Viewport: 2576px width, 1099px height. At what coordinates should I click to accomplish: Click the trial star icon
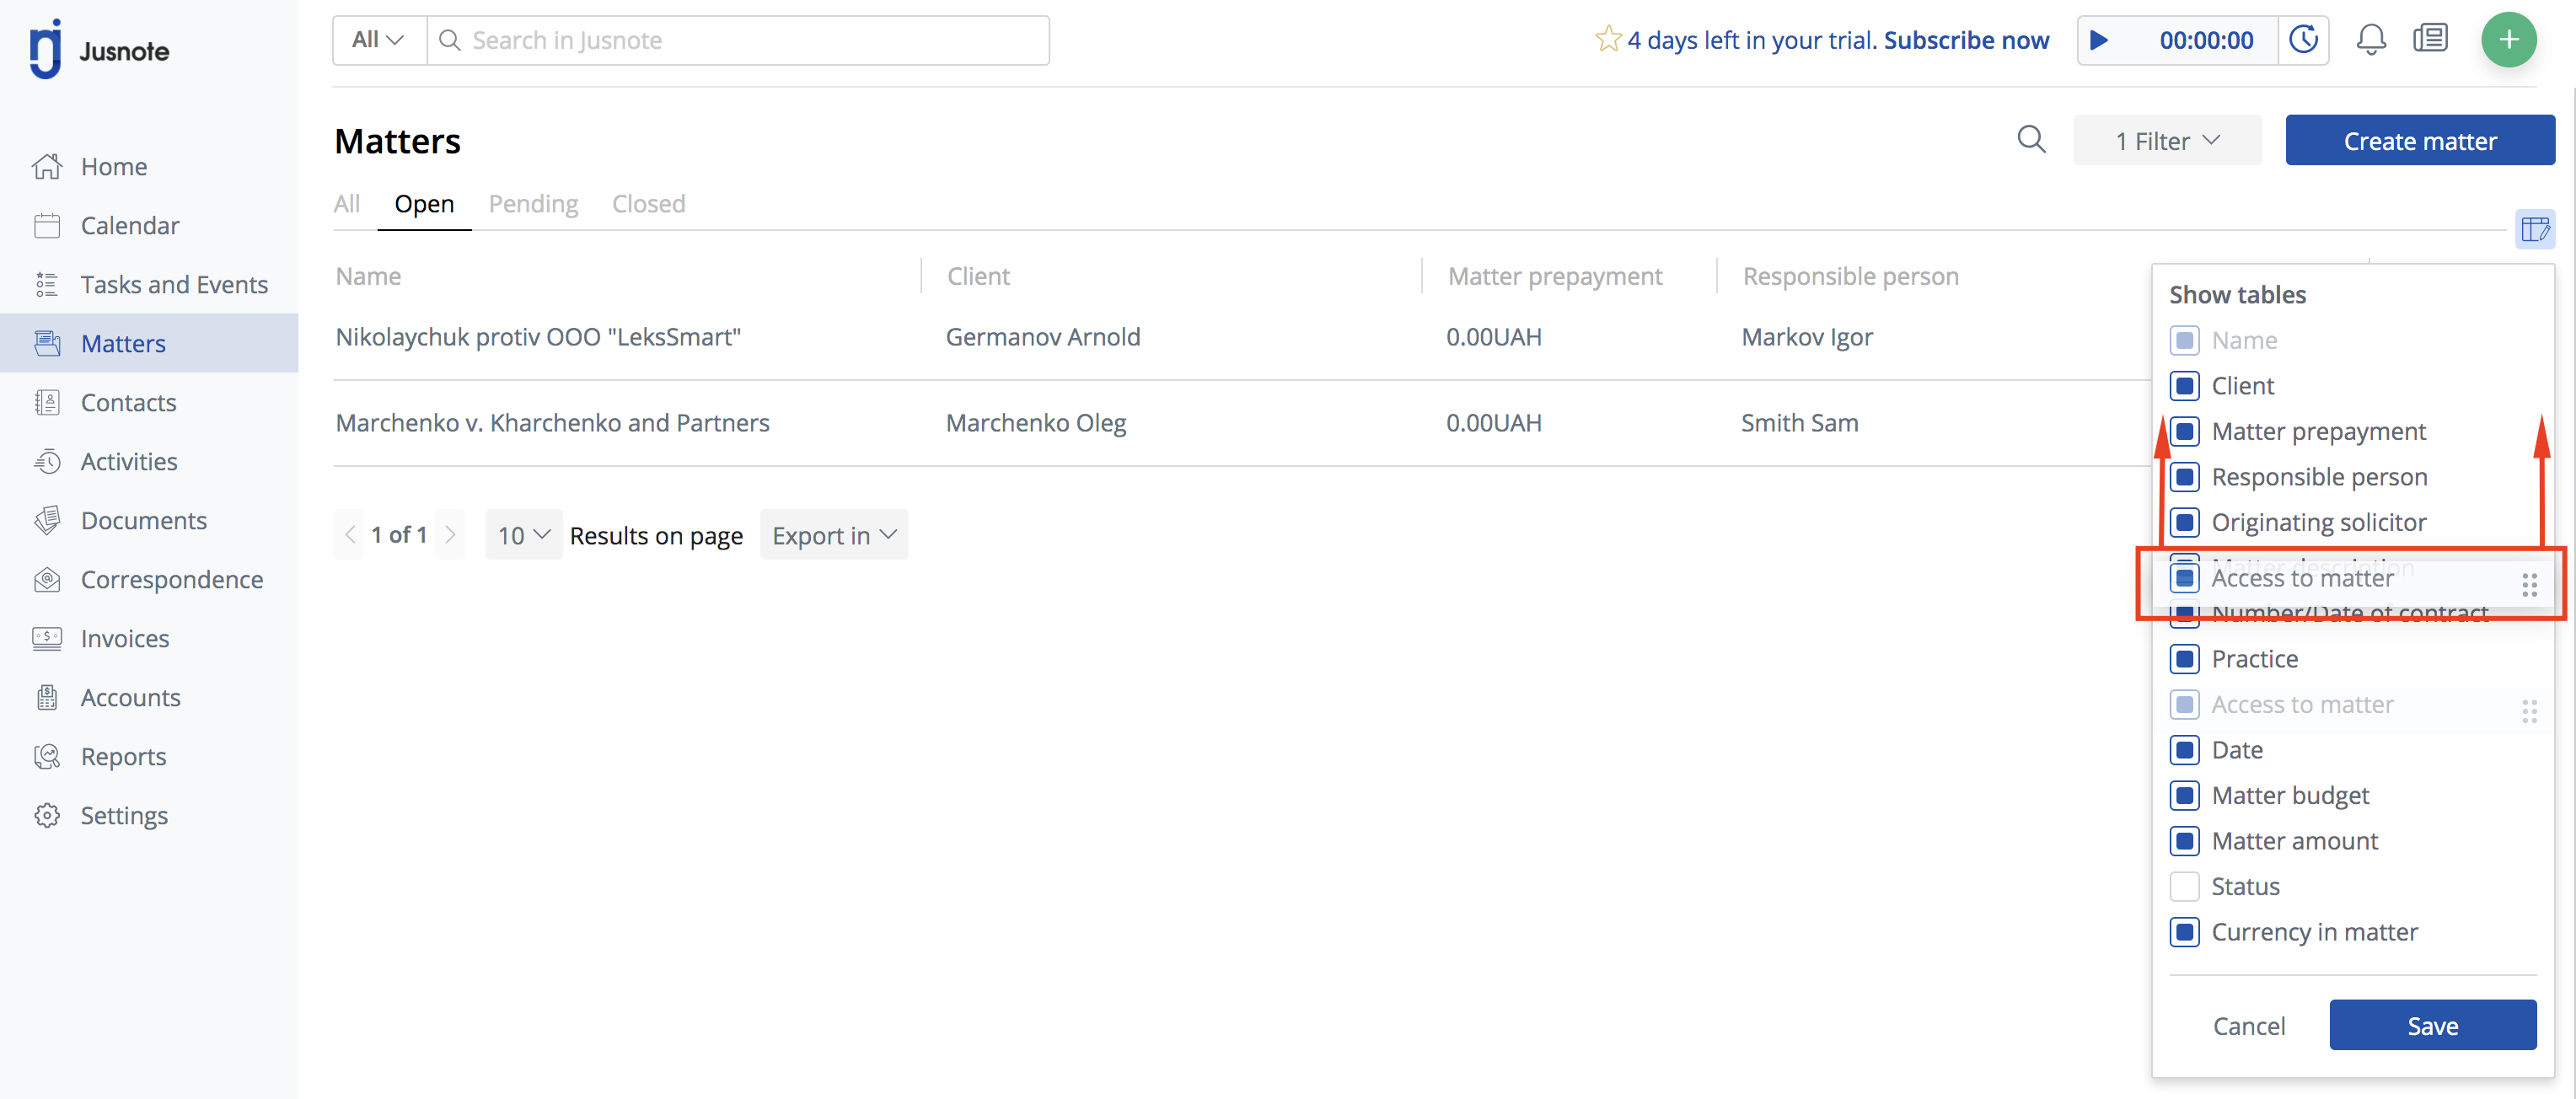[1608, 39]
